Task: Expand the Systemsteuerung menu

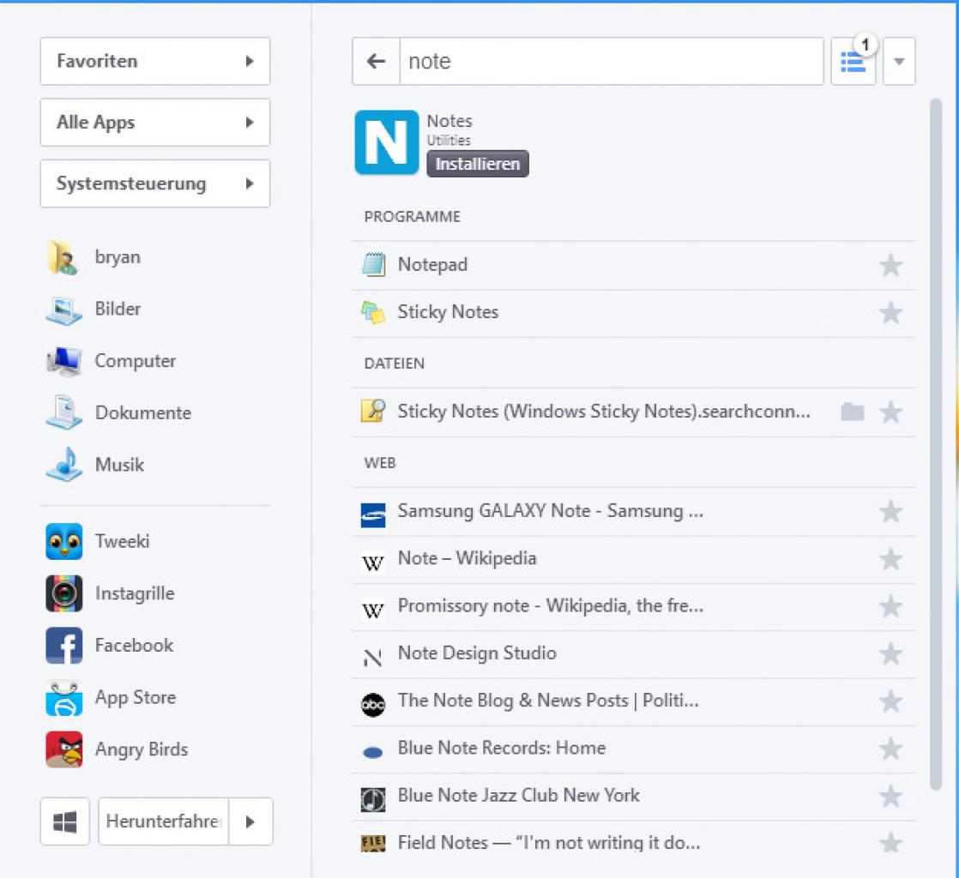Action: pos(155,183)
